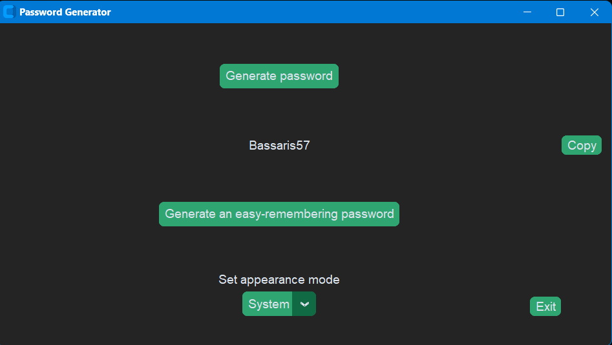
Task: Copy Bassaris57 to the clipboard
Action: point(582,145)
